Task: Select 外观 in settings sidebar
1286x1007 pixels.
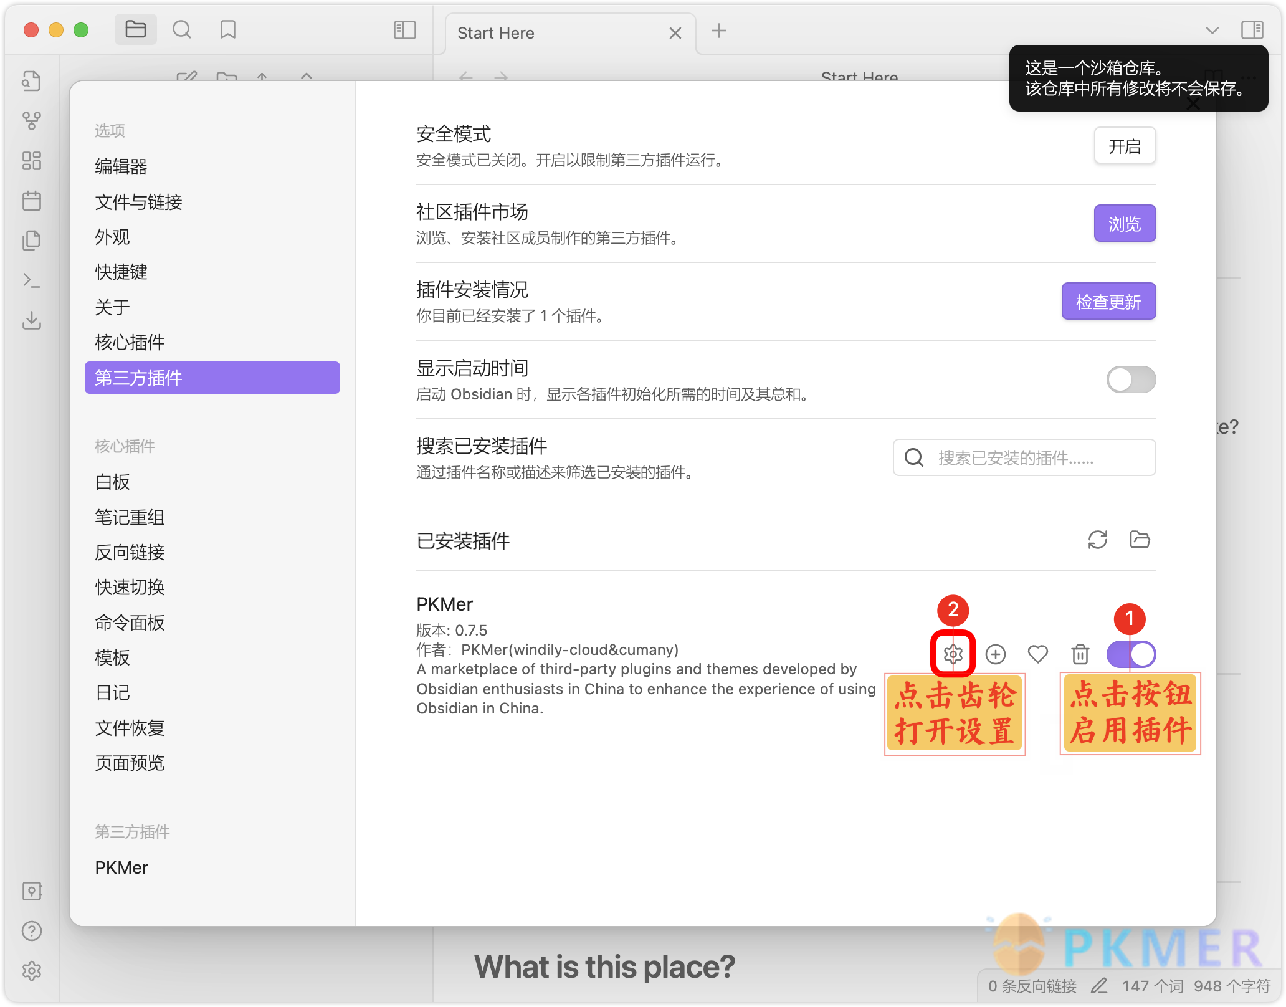Action: click(x=212, y=237)
